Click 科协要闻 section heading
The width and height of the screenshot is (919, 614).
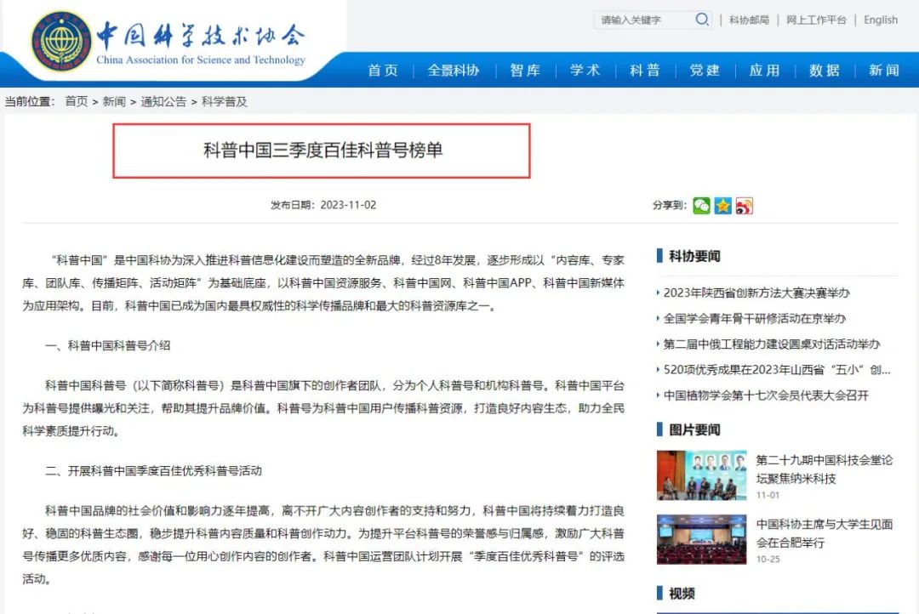point(694,256)
